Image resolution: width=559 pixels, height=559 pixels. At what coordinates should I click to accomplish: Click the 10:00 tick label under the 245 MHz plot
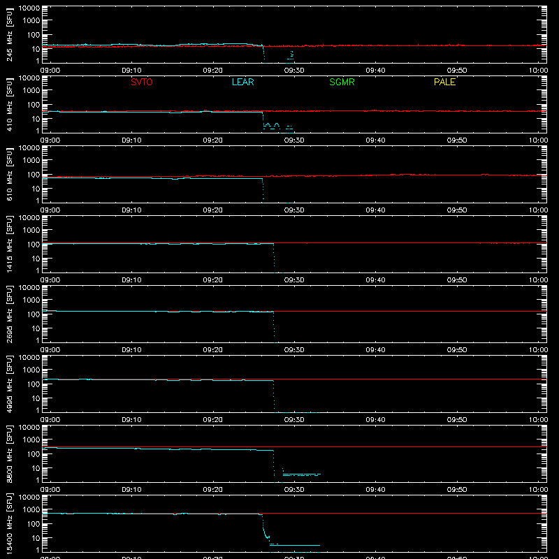pos(538,71)
